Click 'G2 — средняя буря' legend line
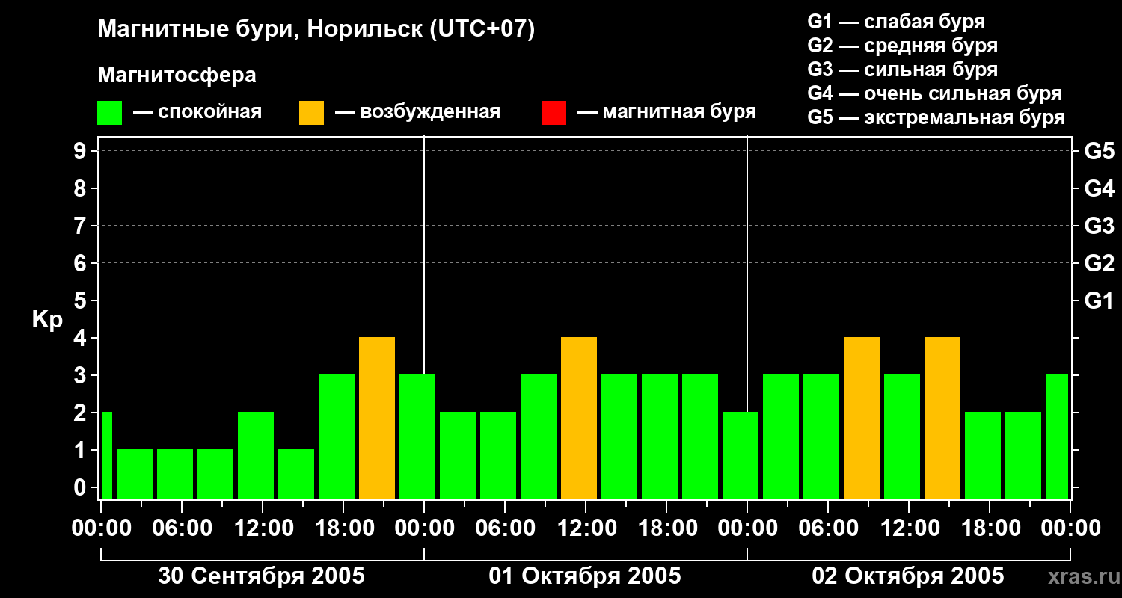The image size is (1122, 598). click(902, 45)
